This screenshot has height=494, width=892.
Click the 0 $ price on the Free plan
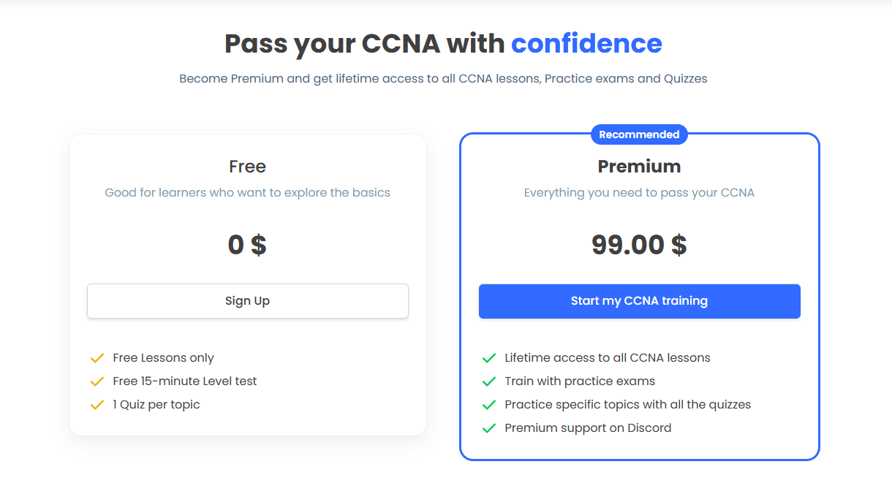[247, 245]
